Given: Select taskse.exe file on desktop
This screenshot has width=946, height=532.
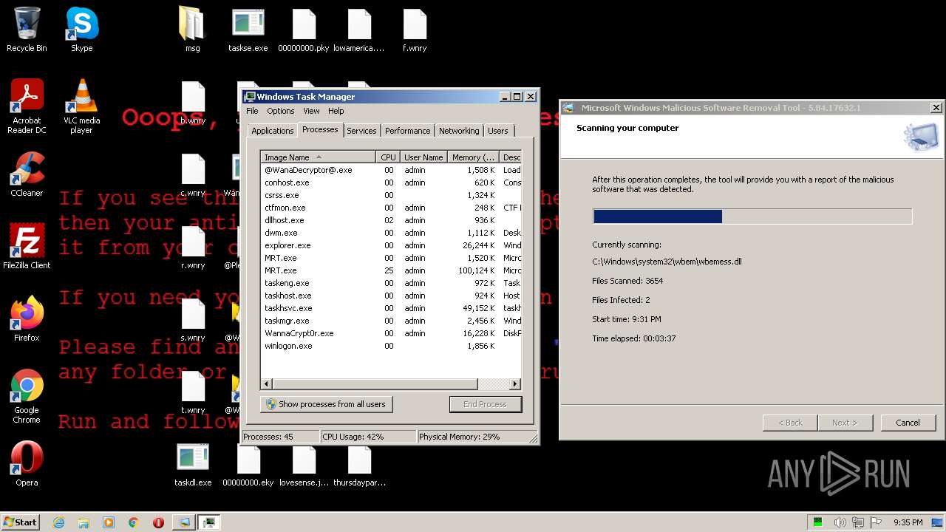Looking at the screenshot, I should tap(248, 30).
